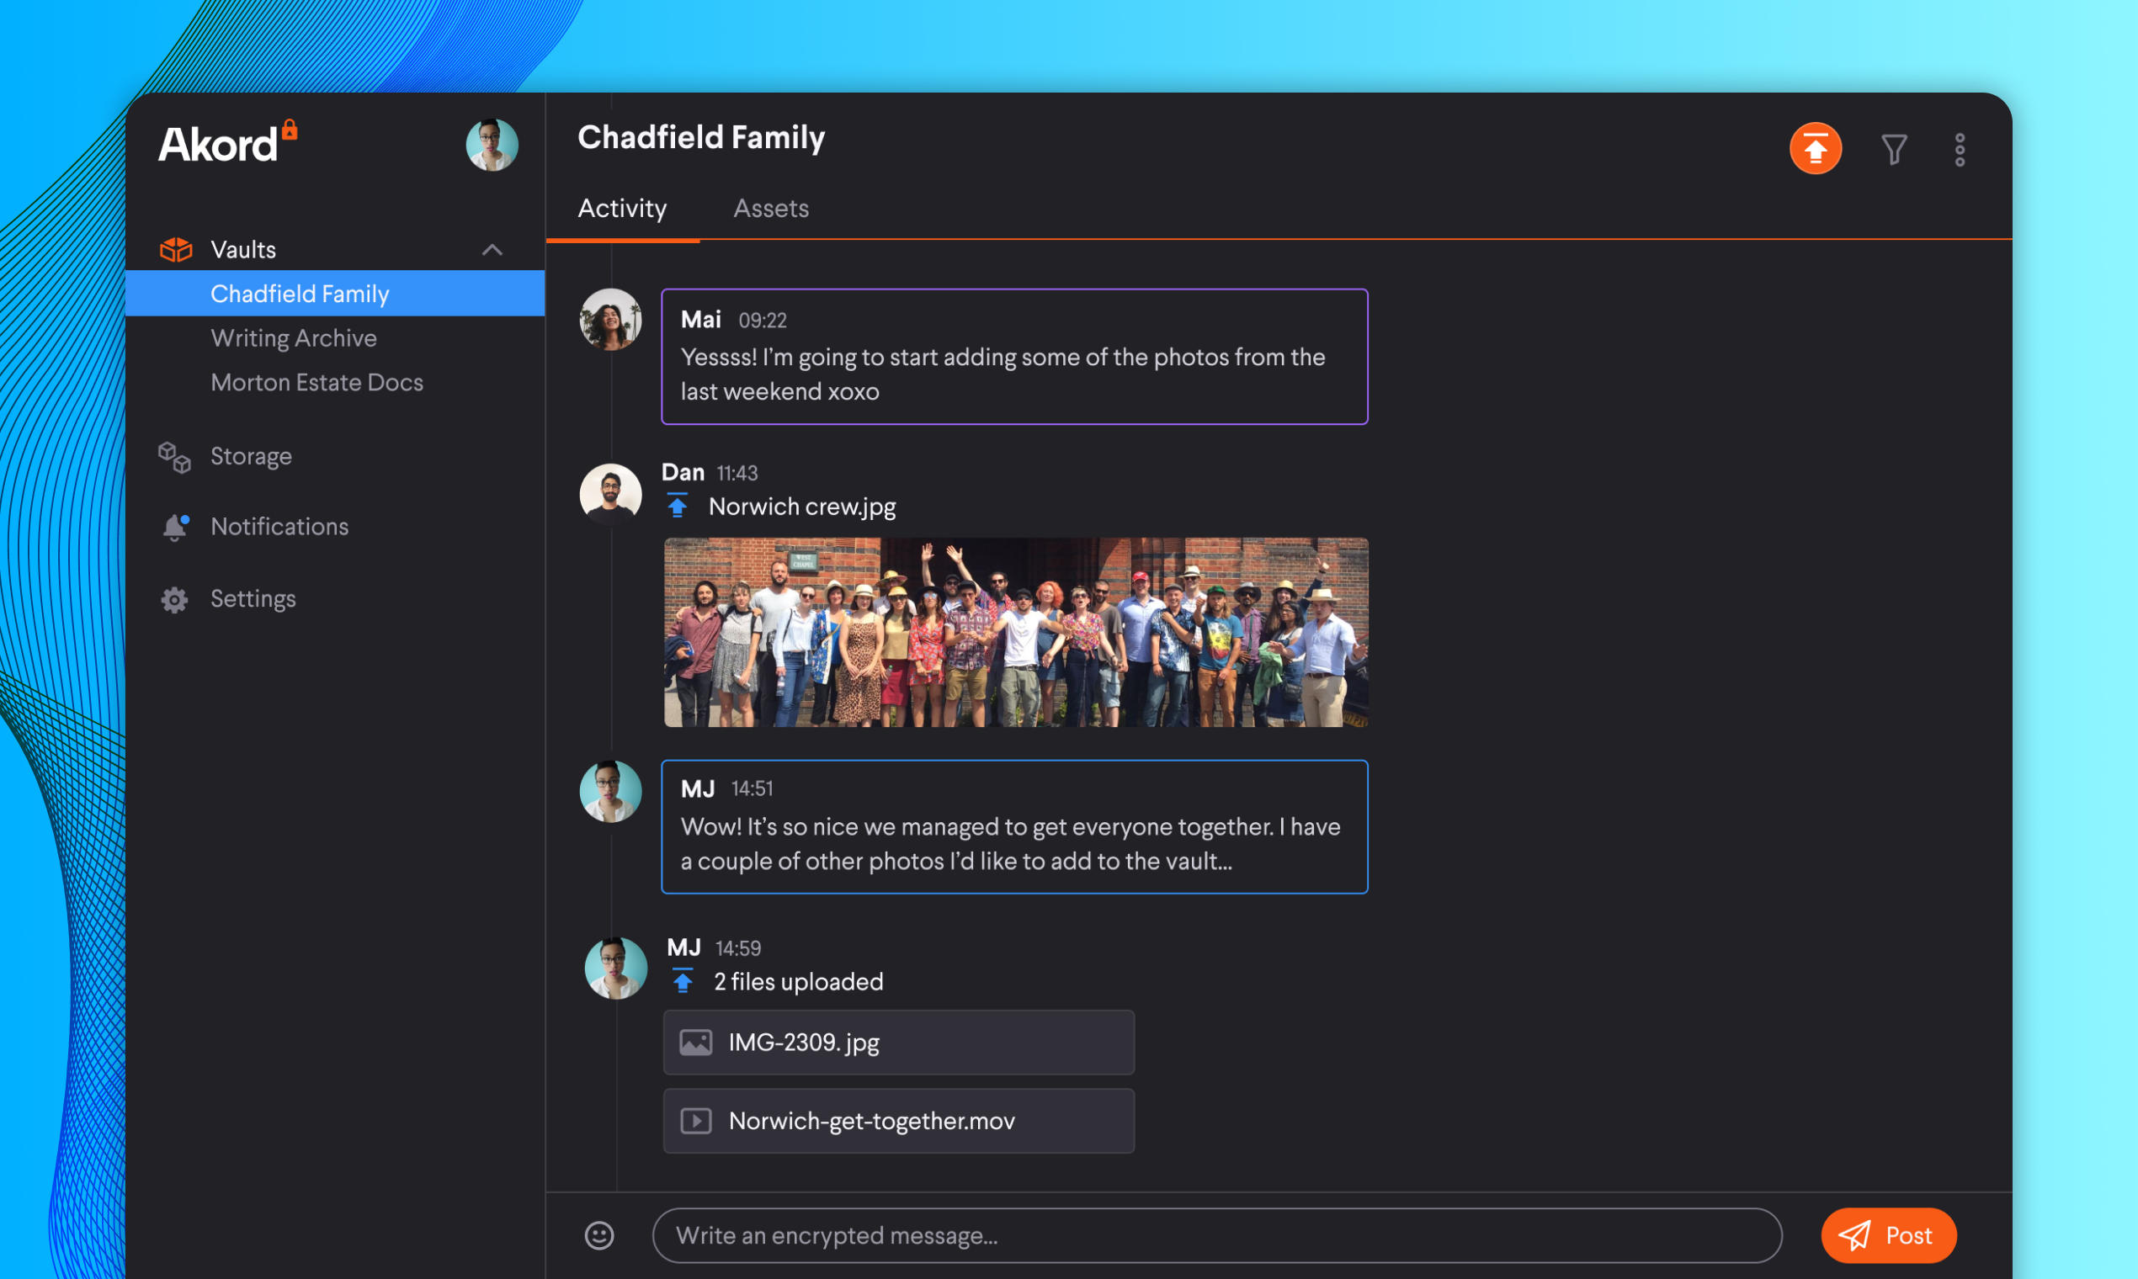This screenshot has width=2138, height=1279.
Task: Click the Akord logo
Action: [x=226, y=143]
